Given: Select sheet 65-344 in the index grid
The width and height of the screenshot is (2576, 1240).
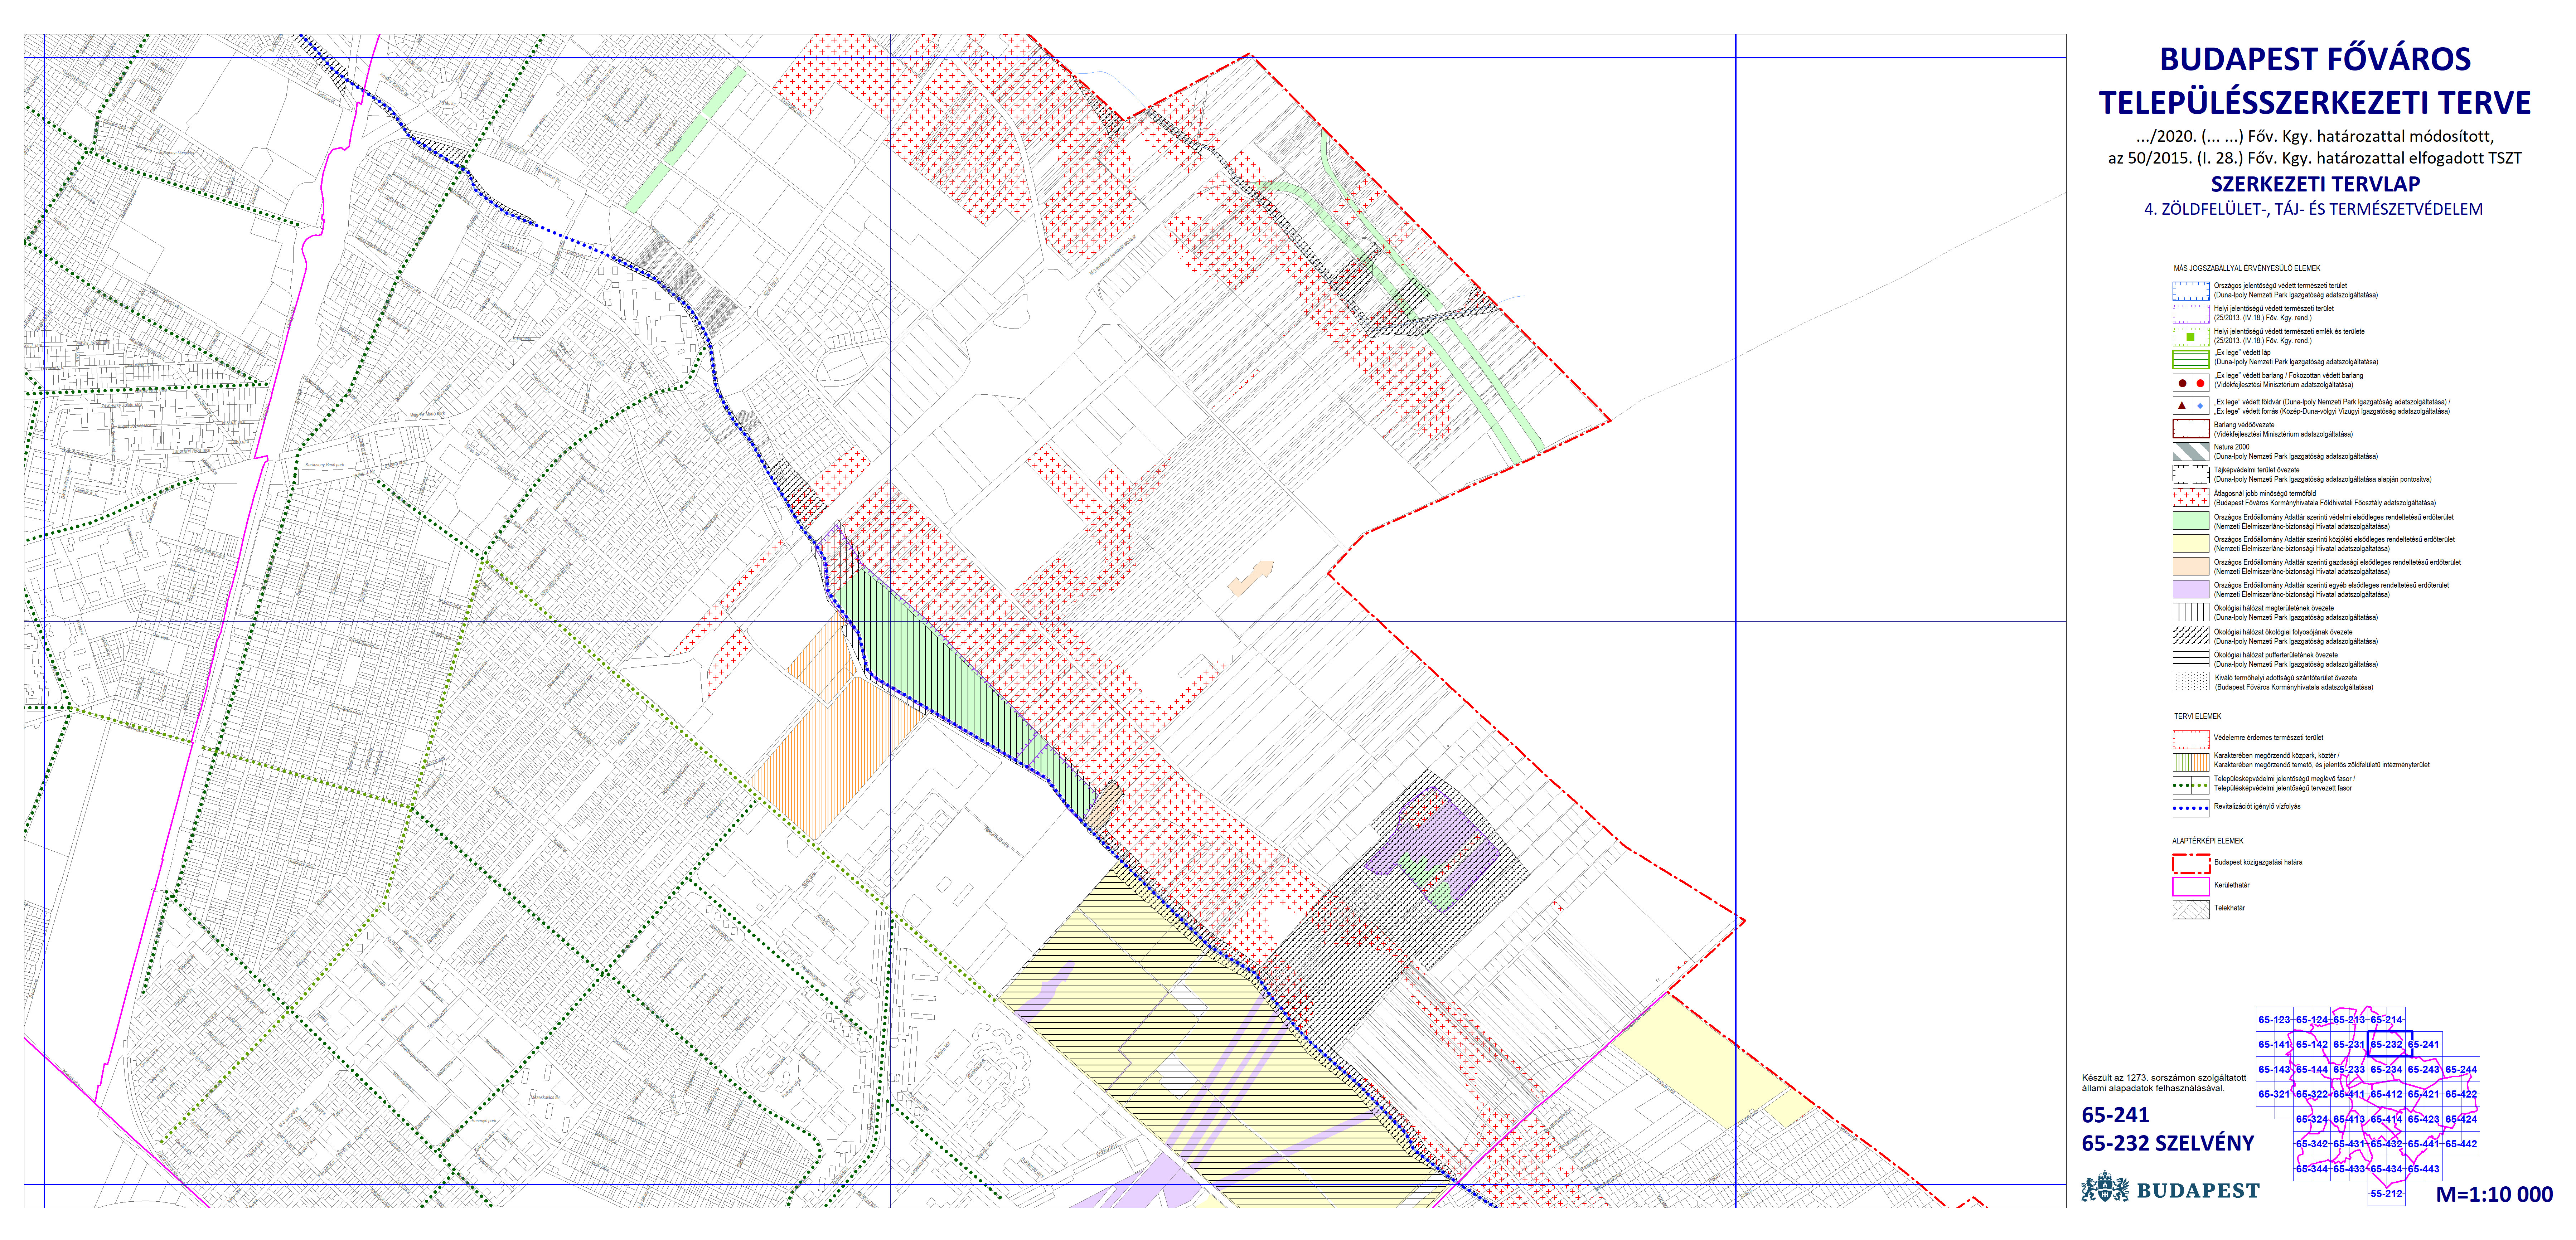Looking at the screenshot, I should (x=2312, y=1169).
